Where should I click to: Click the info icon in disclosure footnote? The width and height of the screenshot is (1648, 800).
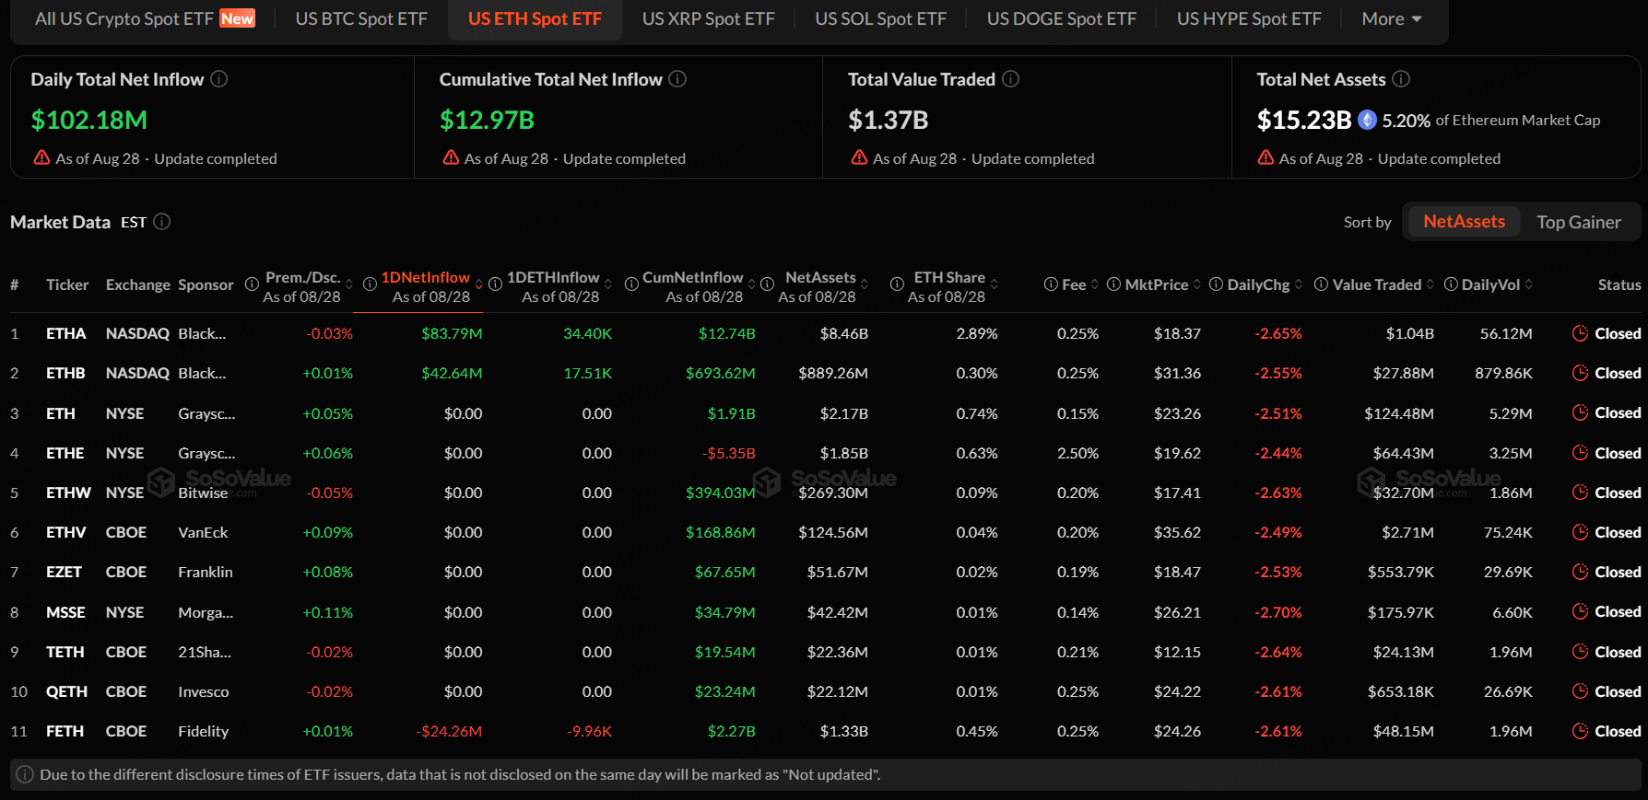point(26,774)
